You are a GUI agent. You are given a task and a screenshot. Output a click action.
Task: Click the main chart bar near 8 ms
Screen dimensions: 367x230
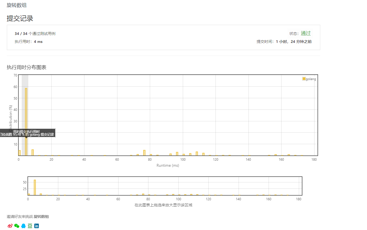33,152
